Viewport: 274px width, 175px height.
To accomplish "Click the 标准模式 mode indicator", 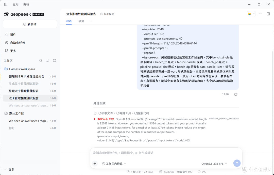I will [107, 14].
